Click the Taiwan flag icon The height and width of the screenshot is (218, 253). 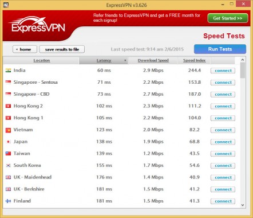[8, 154]
